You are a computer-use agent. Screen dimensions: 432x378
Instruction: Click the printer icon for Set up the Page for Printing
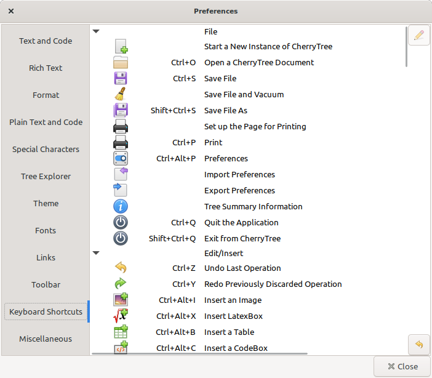[121, 126]
